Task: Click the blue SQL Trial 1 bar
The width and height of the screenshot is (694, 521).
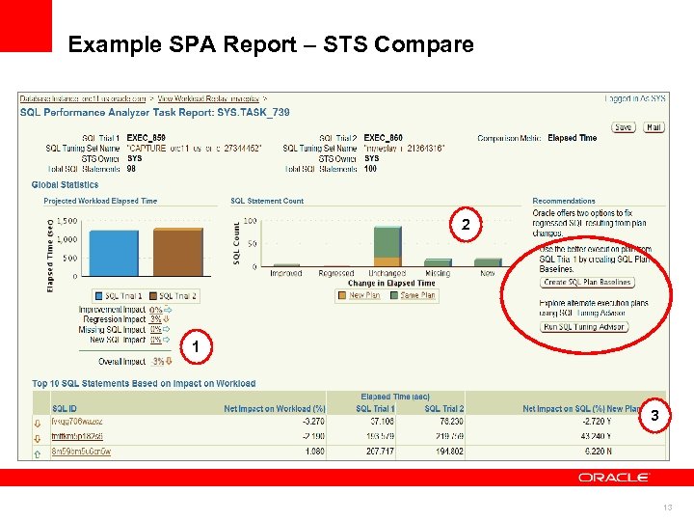Action: point(114,253)
